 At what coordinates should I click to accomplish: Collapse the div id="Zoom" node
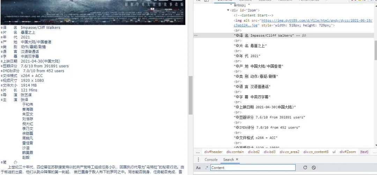click(x=228, y=10)
